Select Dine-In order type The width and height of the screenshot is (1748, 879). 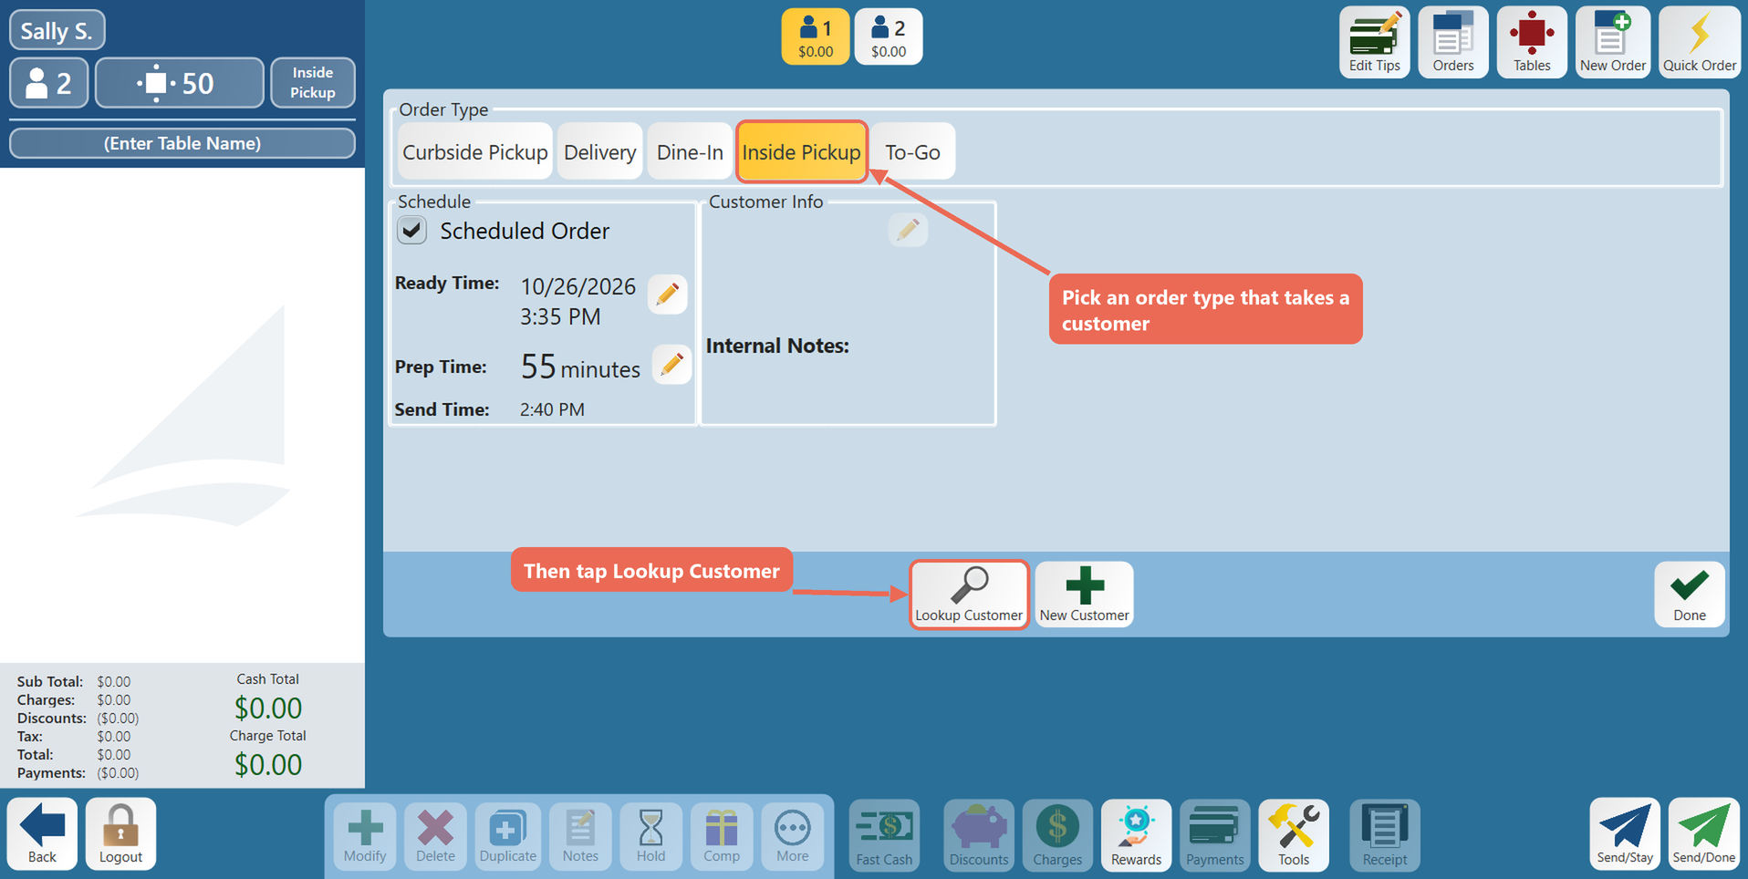(690, 152)
